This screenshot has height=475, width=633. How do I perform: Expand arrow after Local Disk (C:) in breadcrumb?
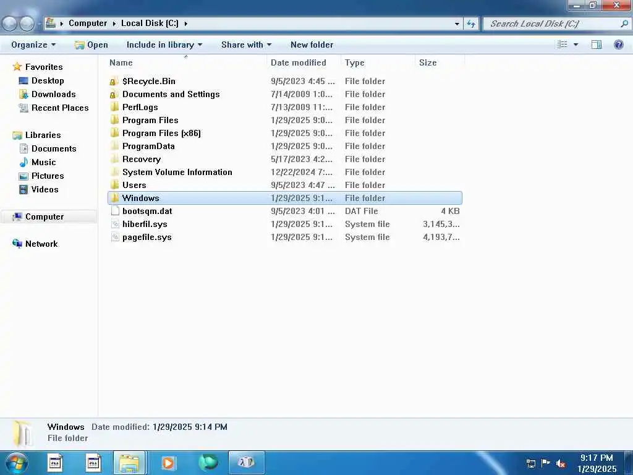pos(185,24)
